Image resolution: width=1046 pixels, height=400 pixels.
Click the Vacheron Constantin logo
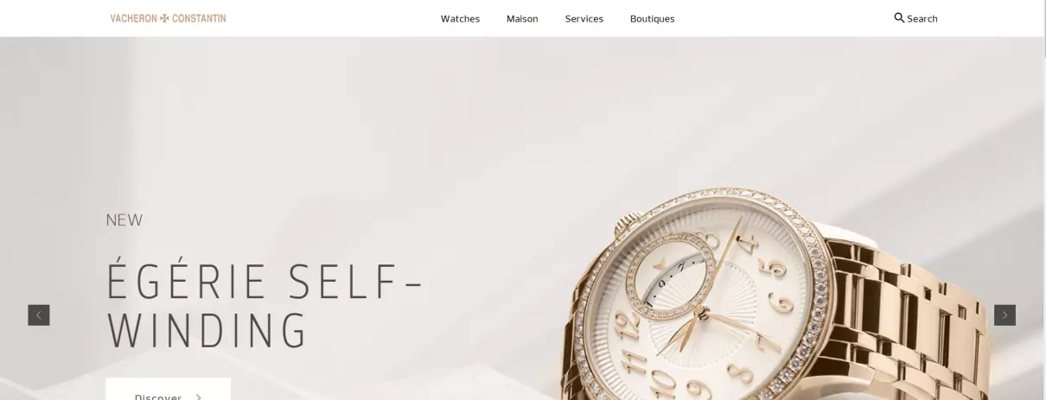[x=168, y=18]
